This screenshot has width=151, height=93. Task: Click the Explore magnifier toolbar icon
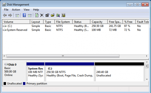58,15
